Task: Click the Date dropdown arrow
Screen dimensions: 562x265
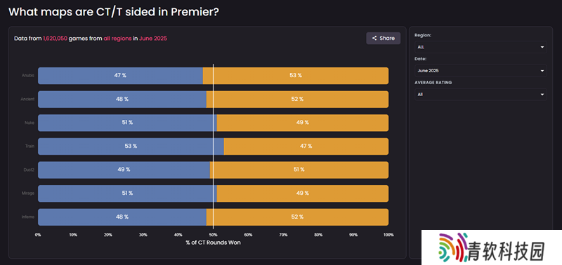Action: 542,71
